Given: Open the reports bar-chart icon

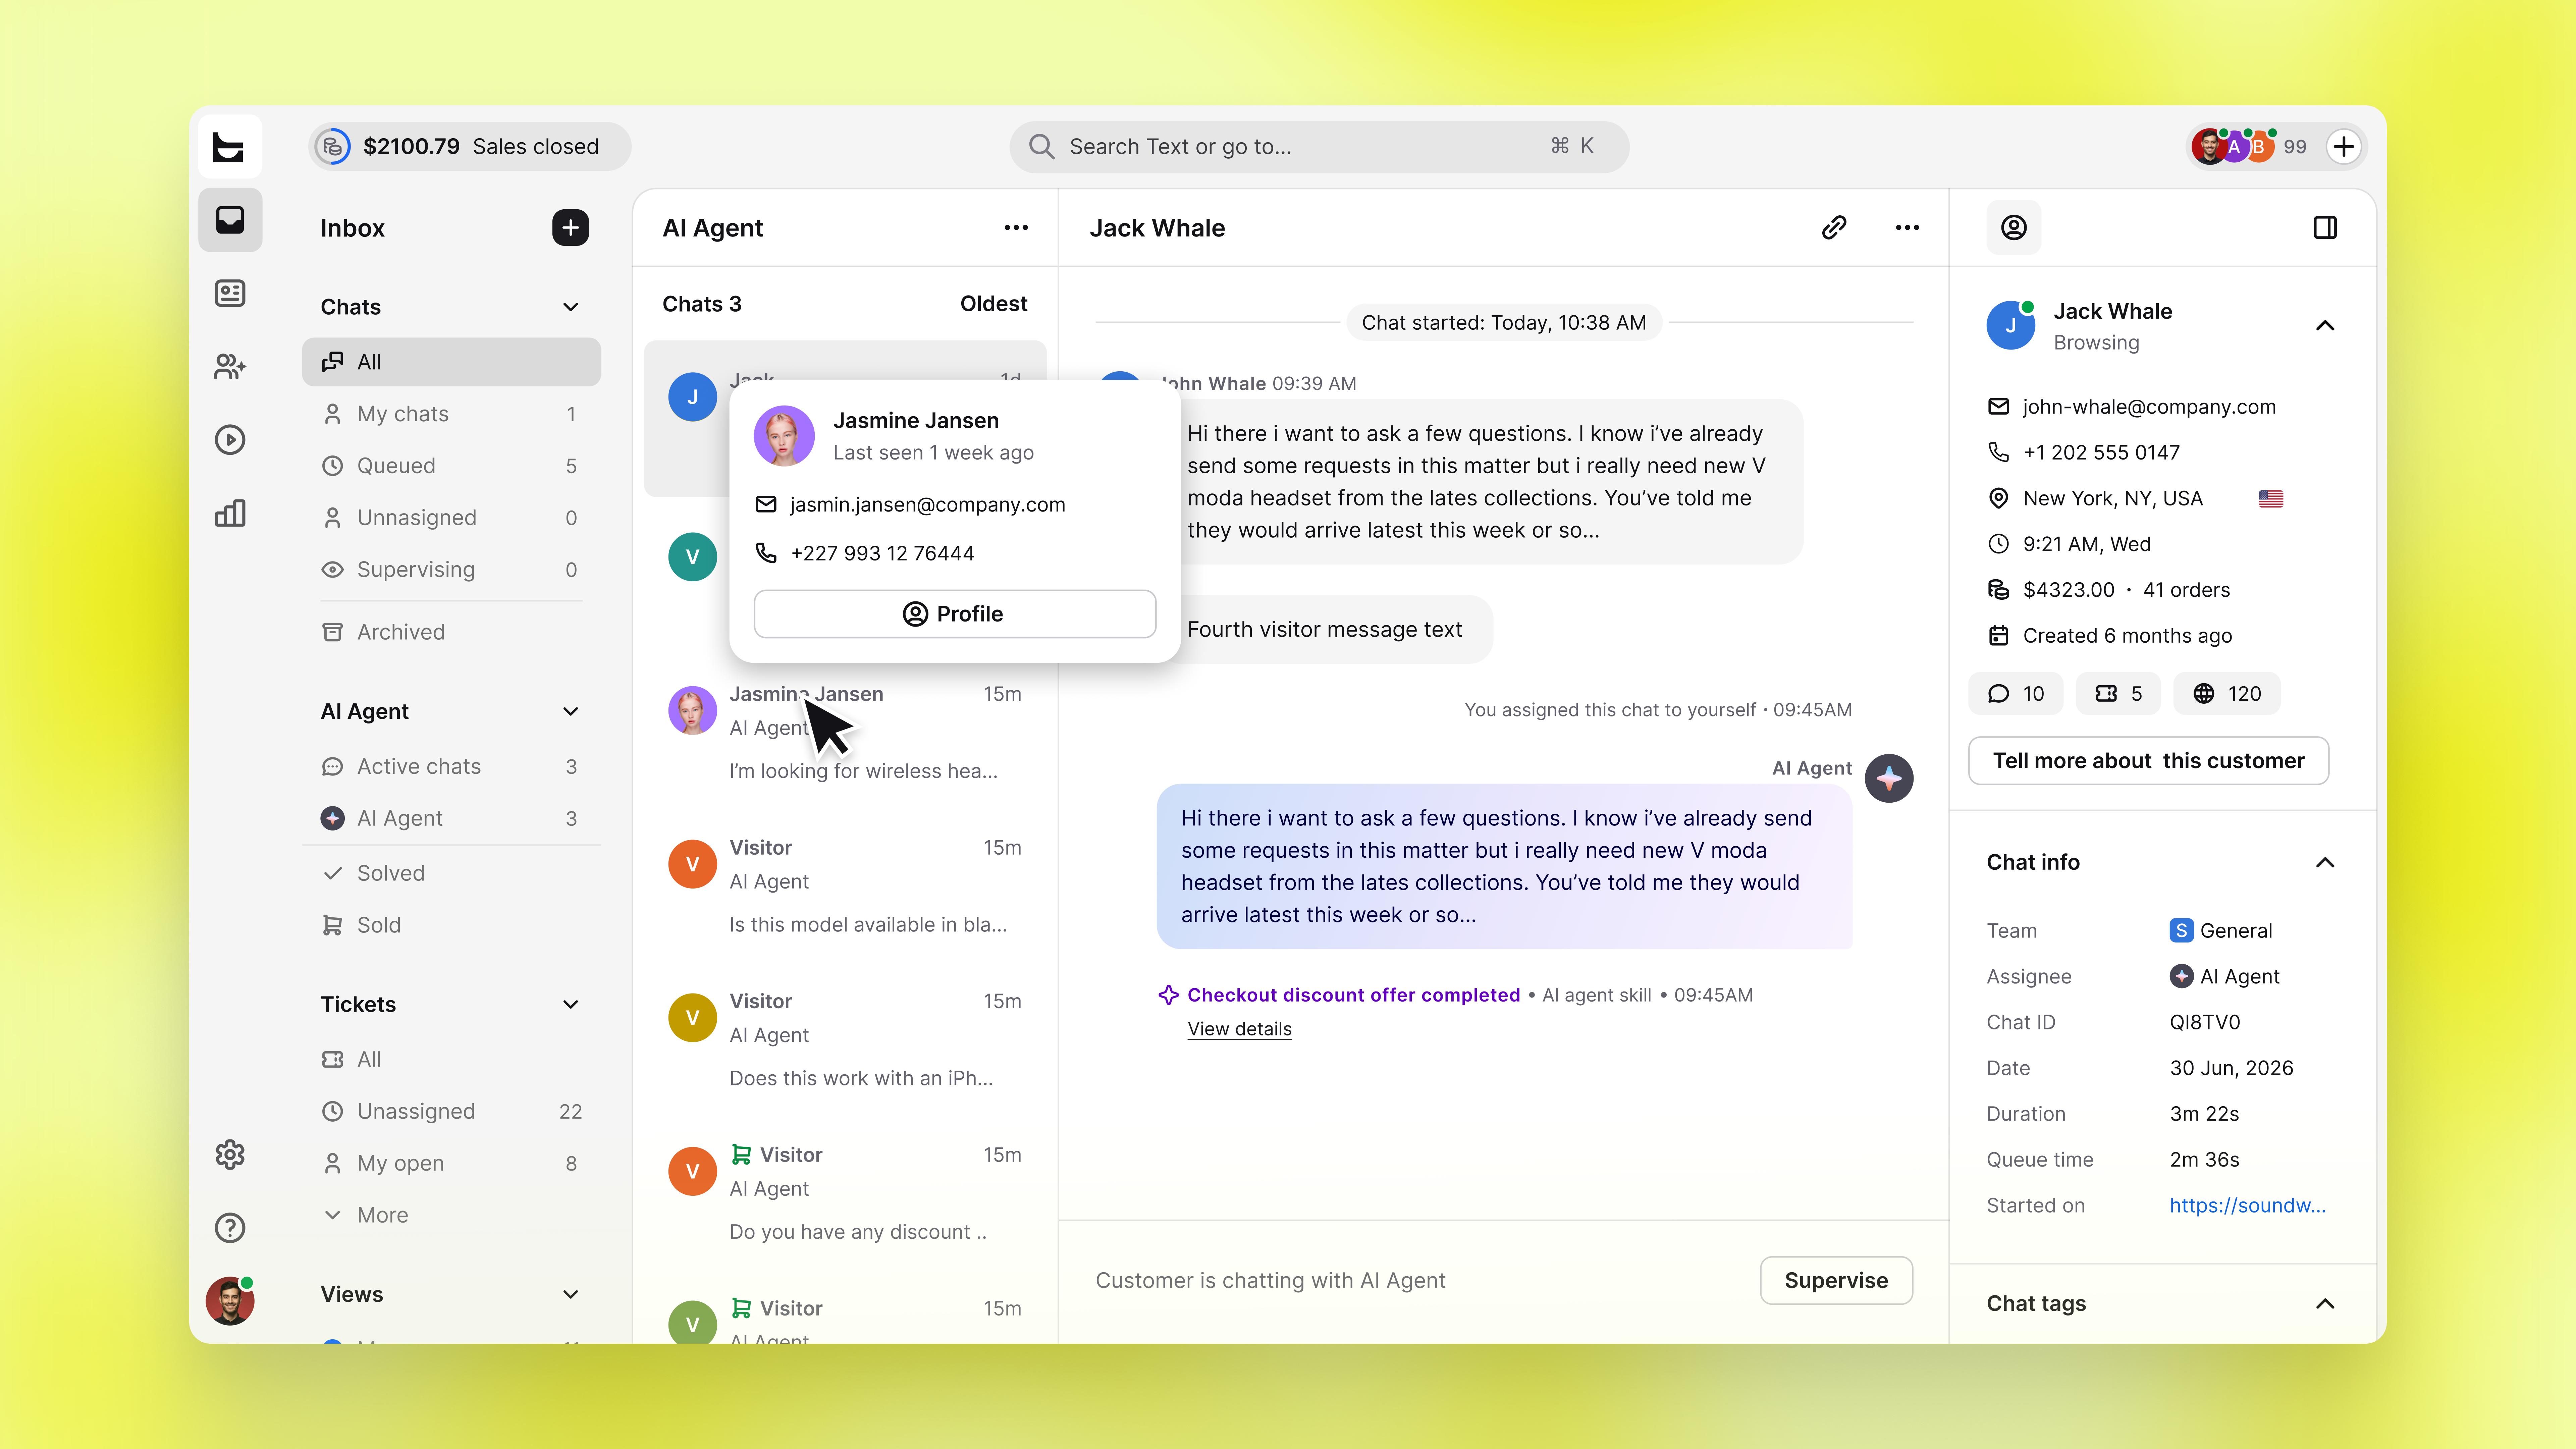Looking at the screenshot, I should (230, 513).
